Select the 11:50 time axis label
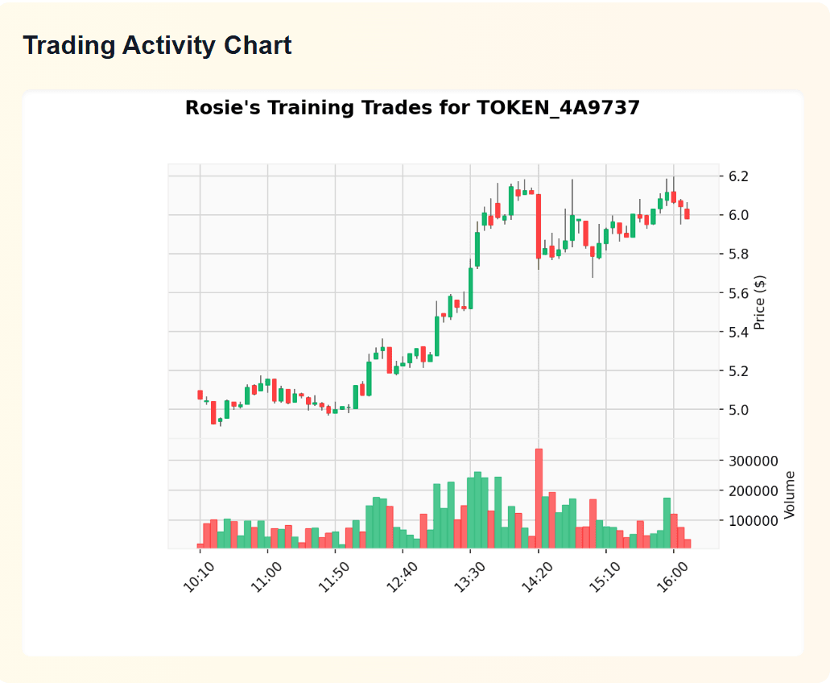 point(334,577)
